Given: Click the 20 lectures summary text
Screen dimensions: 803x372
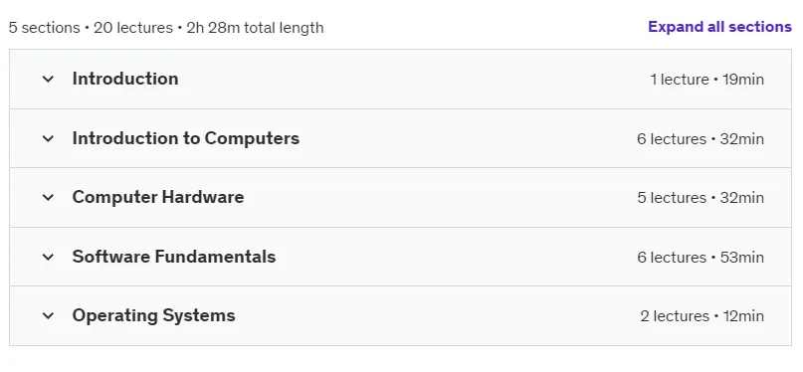Looking at the screenshot, I should click(133, 27).
